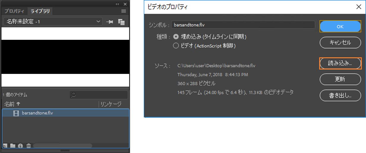Pin the current library with the pushpin icon

click(110, 22)
